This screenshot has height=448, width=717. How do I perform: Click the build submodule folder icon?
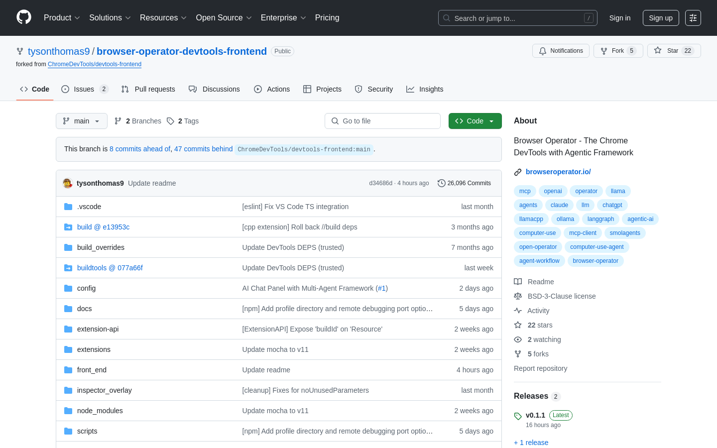(68, 227)
